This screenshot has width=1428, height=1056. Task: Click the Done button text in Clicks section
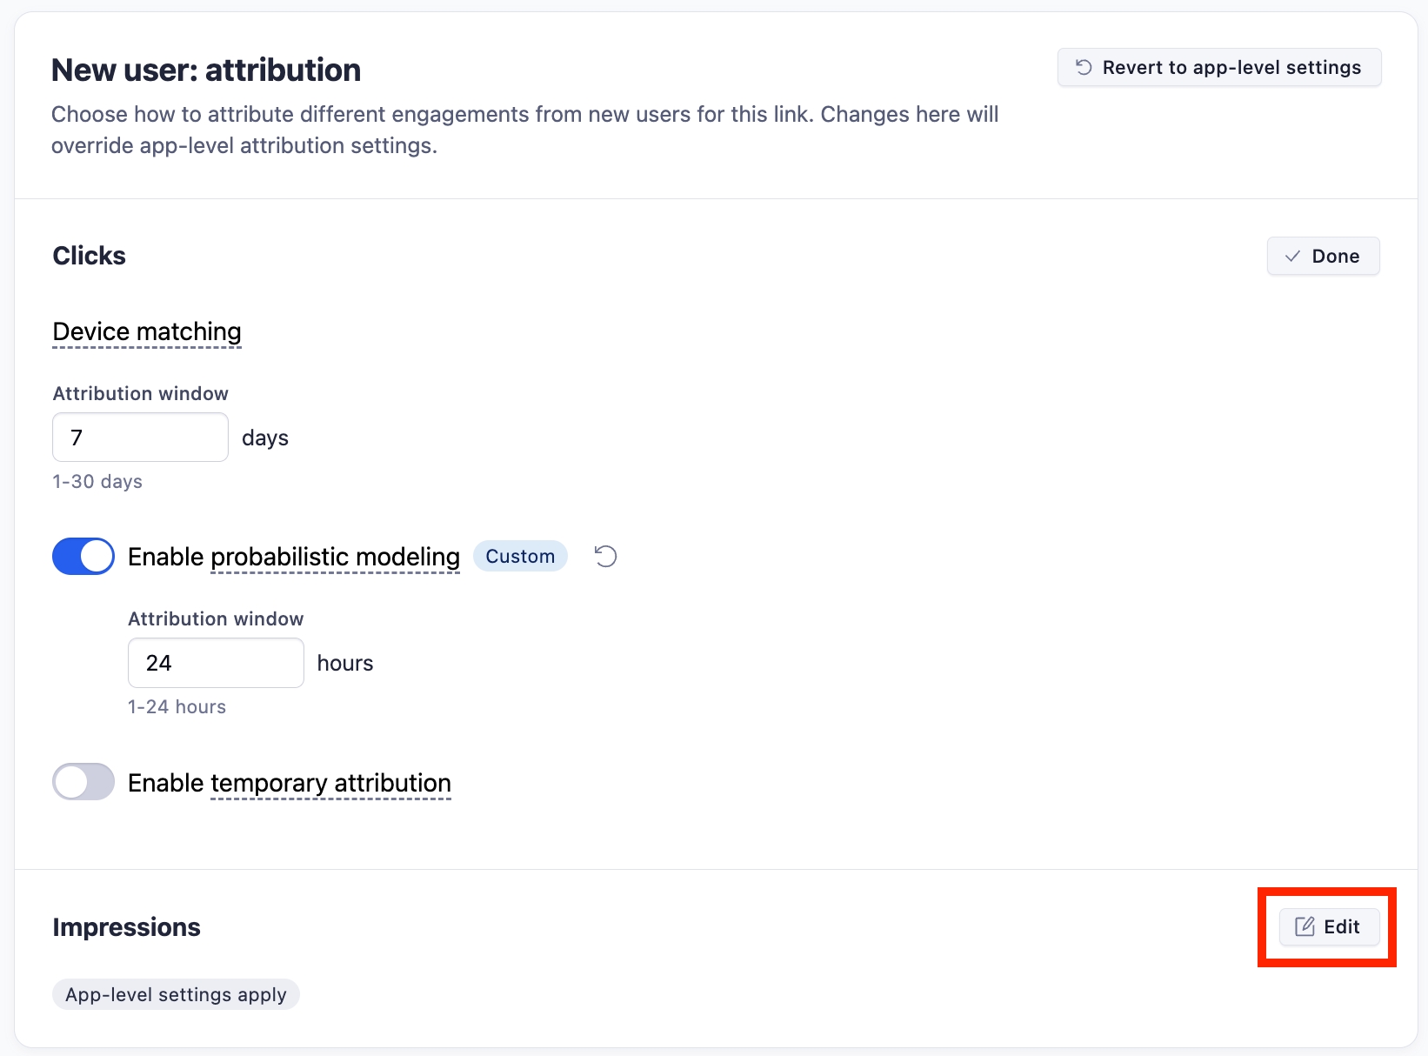tap(1335, 256)
